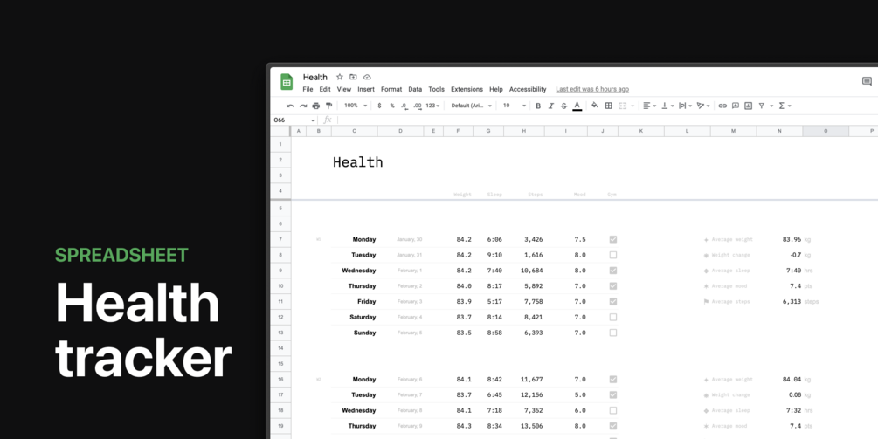Check the Gym box for Saturday February 4
878x439 pixels.
click(613, 317)
